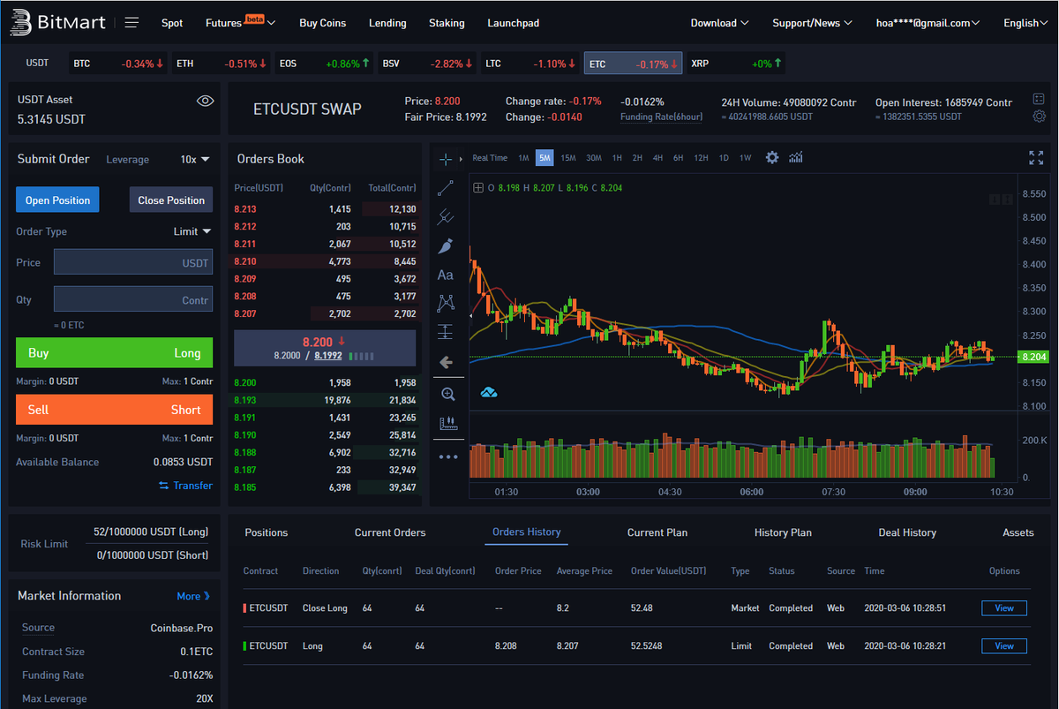Open the calculator icon above settings gear
Viewport: 1059px width, 709px height.
click(x=1039, y=99)
